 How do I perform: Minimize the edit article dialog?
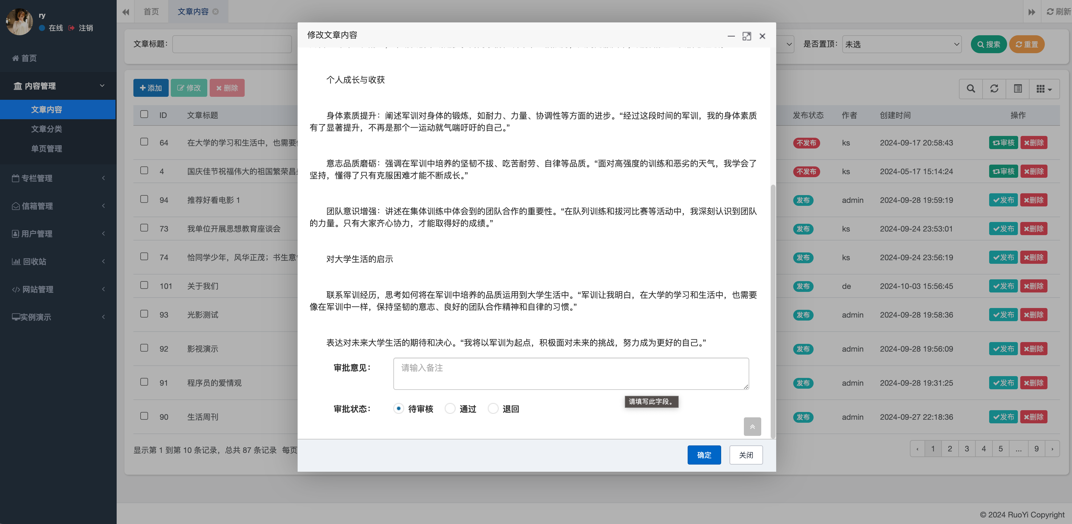coord(731,36)
